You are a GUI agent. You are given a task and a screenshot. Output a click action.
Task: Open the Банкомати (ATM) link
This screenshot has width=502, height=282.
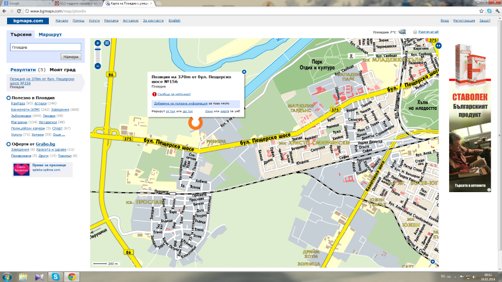coord(28,109)
